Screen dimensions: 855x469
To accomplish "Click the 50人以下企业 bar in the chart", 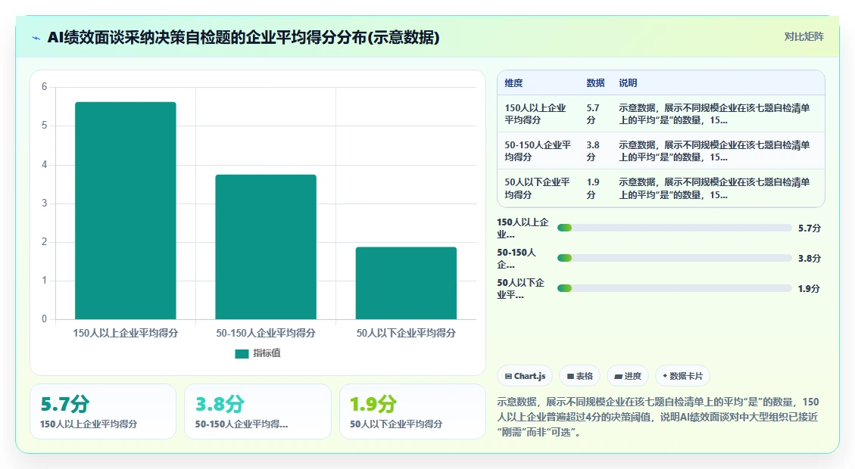I will 406,283.
